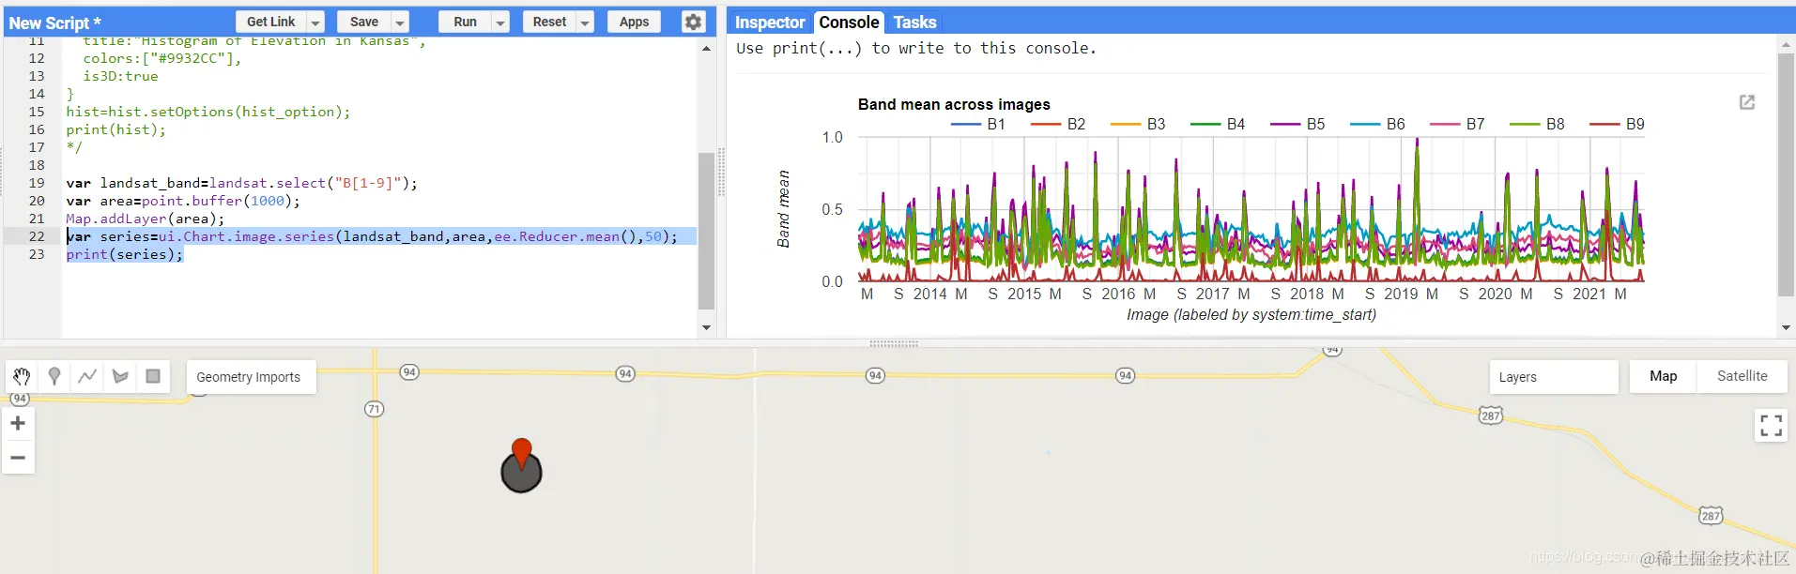Expand Geometry Imports panel
Image resolution: width=1796 pixels, height=574 pixels.
click(x=249, y=377)
